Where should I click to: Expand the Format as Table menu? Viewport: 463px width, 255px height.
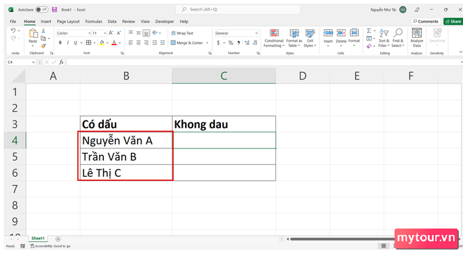click(294, 38)
